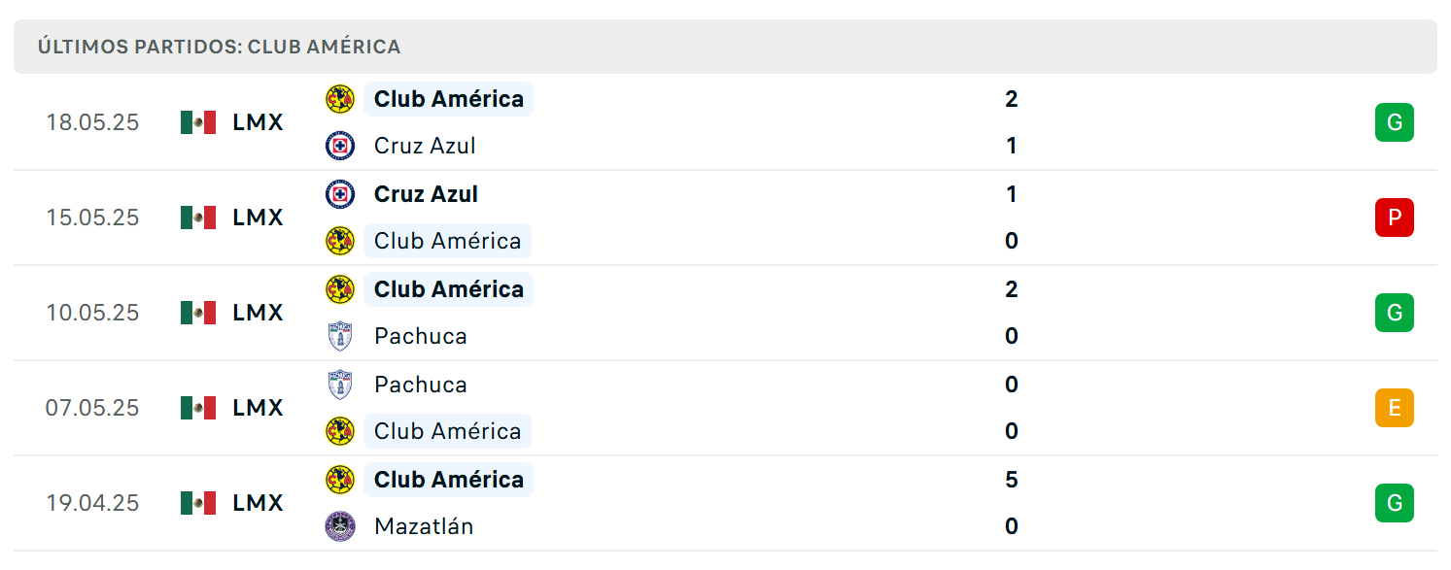The width and height of the screenshot is (1451, 570).
Task: Click green G badge for 19.04.25 match
Action: pos(1395,503)
